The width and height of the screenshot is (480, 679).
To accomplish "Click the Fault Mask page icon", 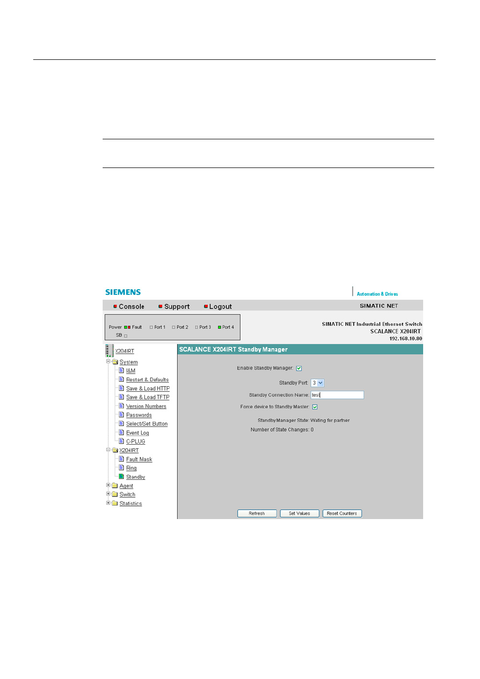I will [x=121, y=459].
